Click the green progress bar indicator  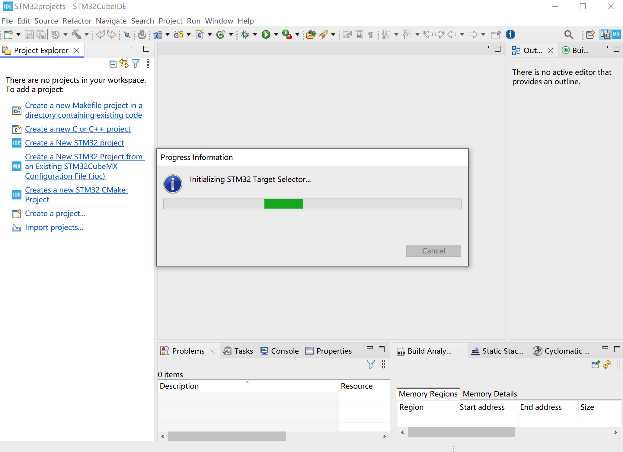click(283, 204)
